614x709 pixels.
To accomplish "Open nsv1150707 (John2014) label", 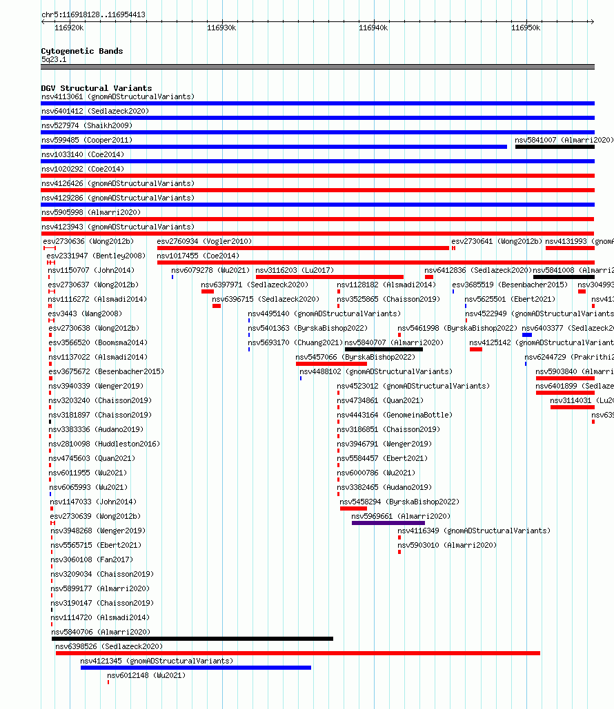I will pos(92,270).
